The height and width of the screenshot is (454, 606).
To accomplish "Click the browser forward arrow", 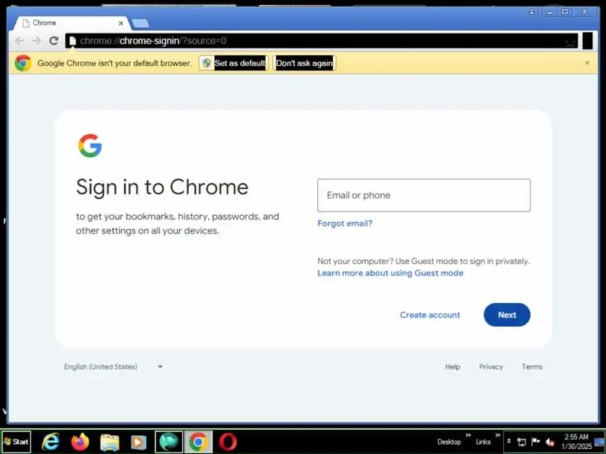I will (x=36, y=41).
